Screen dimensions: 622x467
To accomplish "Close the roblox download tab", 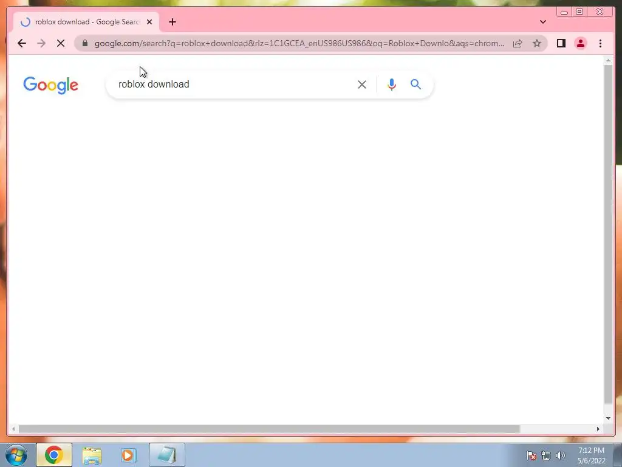I will [149, 22].
